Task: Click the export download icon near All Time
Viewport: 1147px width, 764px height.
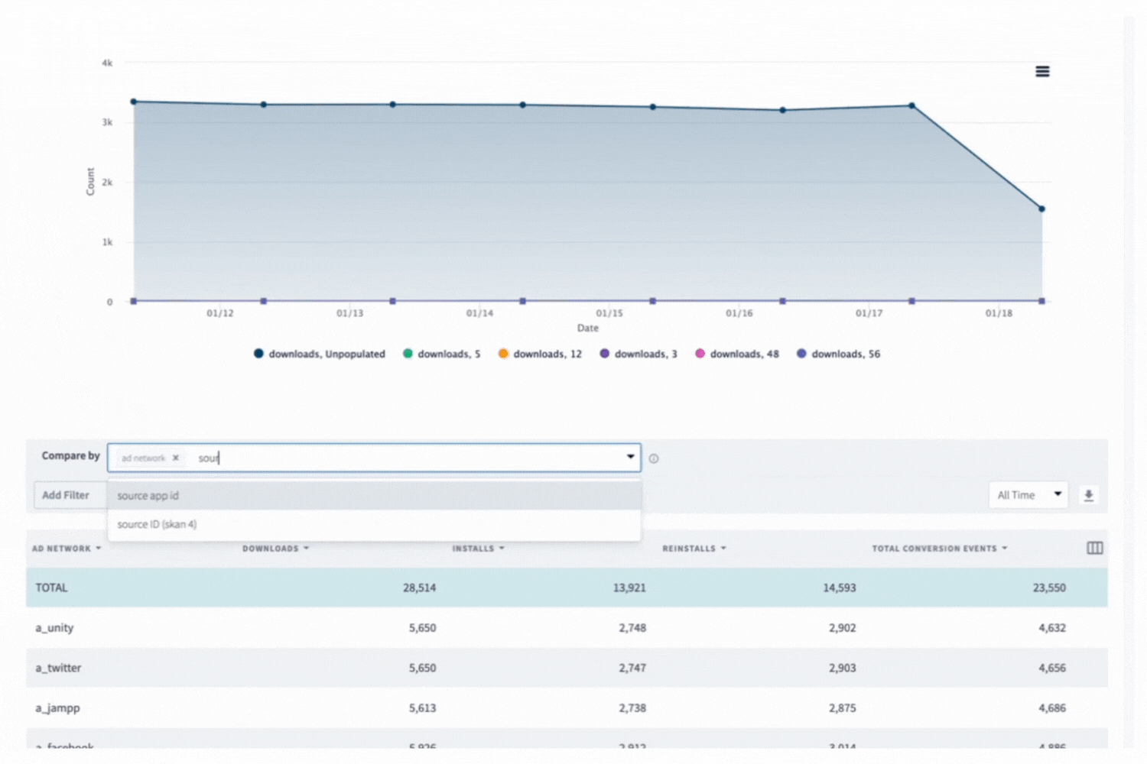Action: click(x=1089, y=495)
